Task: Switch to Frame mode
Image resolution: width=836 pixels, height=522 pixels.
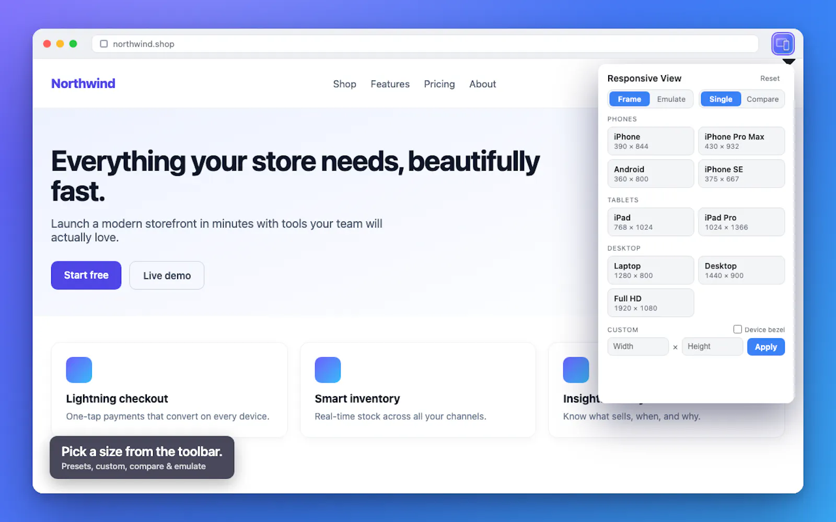Action: point(629,99)
